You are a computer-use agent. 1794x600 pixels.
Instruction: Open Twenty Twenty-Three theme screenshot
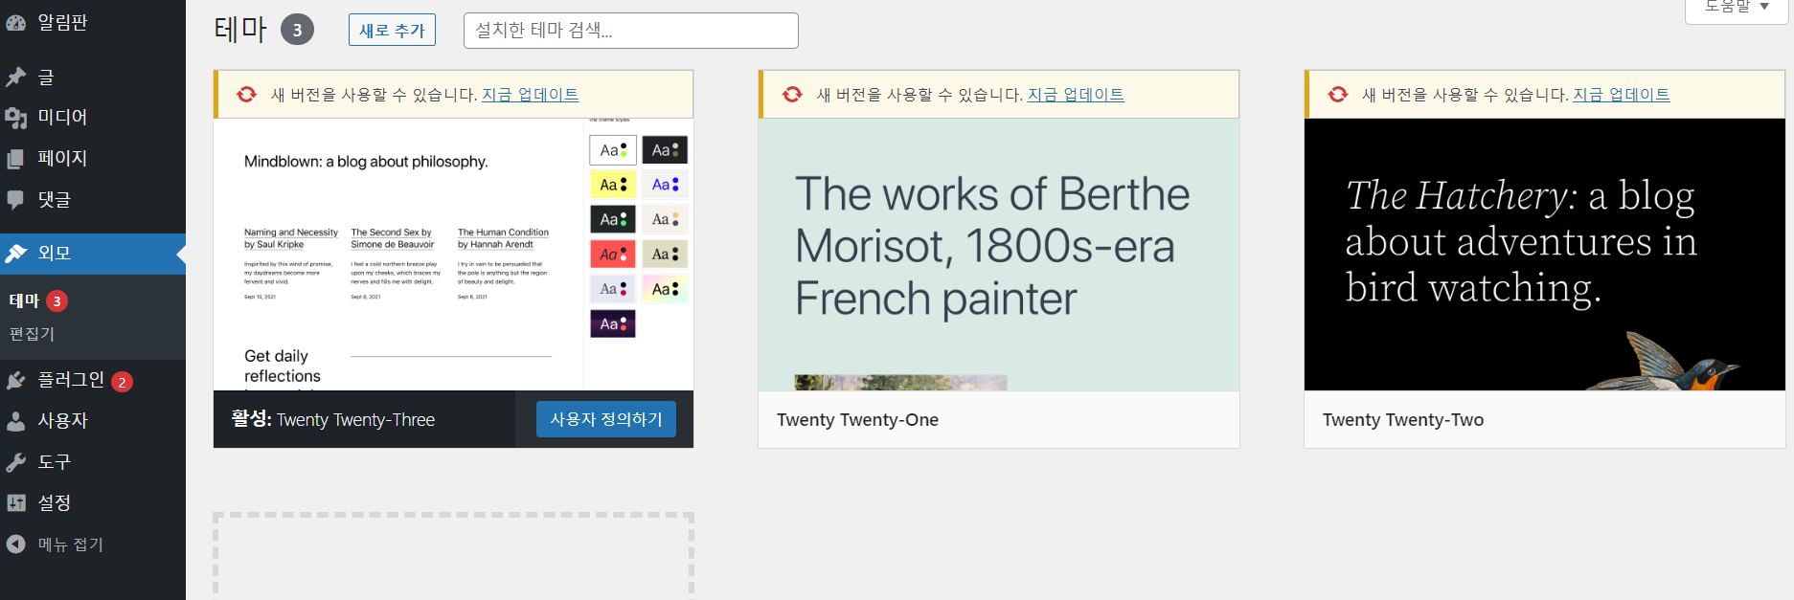click(x=453, y=255)
